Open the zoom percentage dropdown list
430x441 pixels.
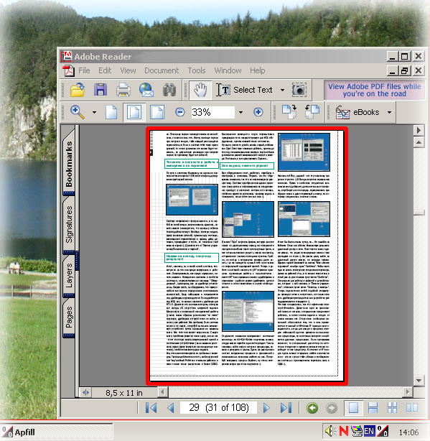[x=241, y=112]
